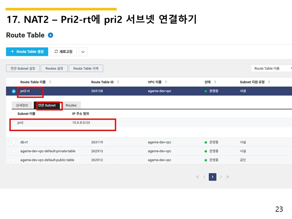Expand the chevron next to 새로고침 button

pyautogui.click(x=83, y=51)
